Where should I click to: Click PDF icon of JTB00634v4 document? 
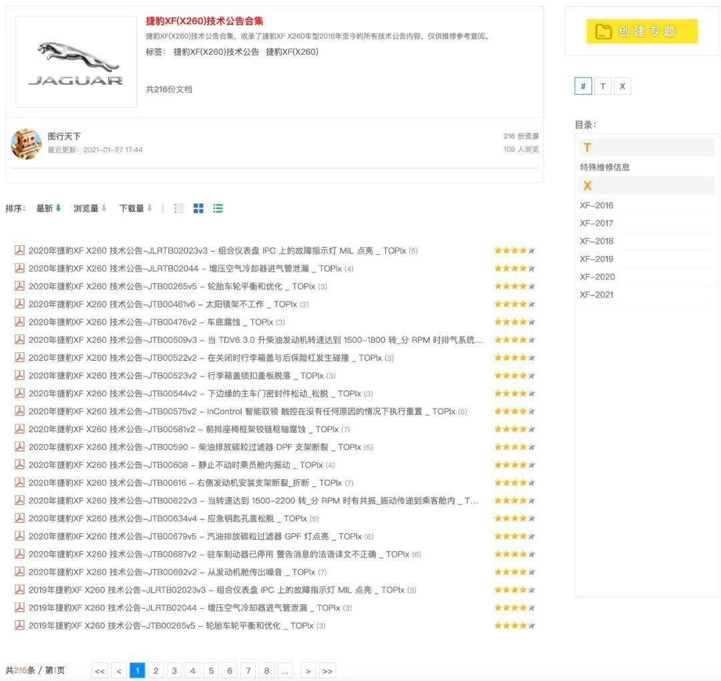tap(19, 518)
